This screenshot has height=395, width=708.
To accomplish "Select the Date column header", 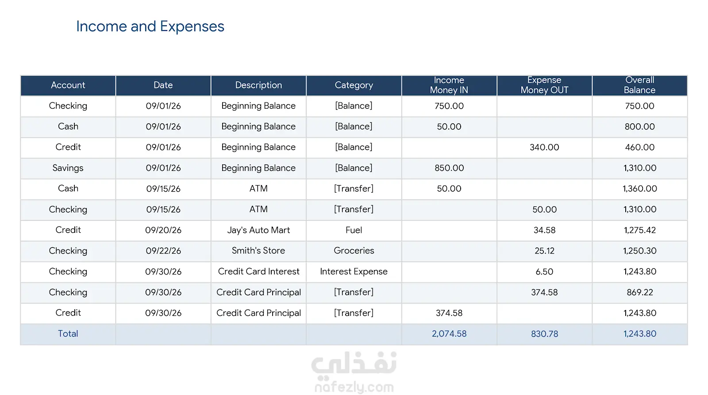I will point(163,85).
